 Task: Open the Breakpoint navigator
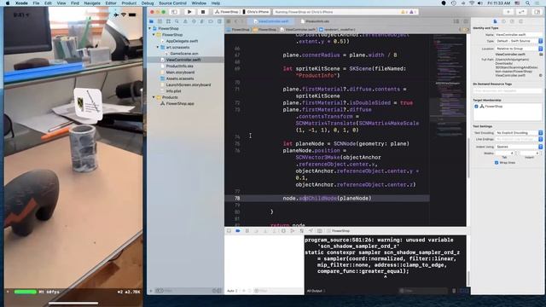211,21
